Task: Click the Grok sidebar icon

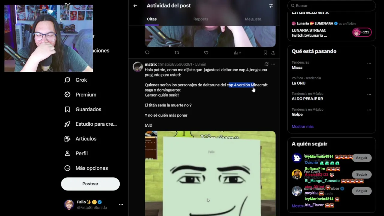Action: (67, 80)
